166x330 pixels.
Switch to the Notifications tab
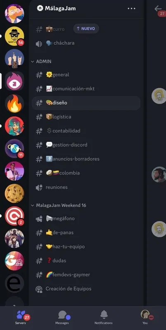coord(103,318)
